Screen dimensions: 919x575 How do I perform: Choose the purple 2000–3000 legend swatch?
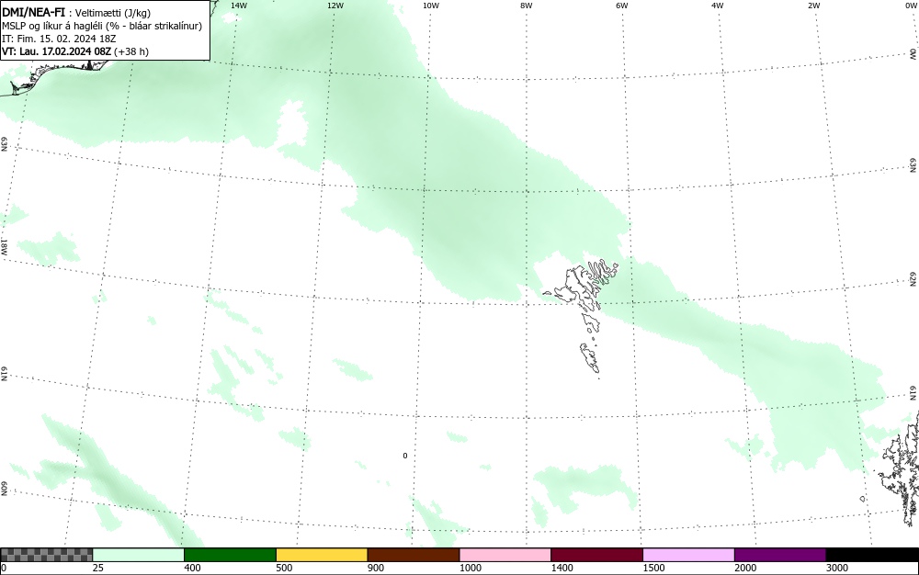pyautogui.click(x=780, y=555)
